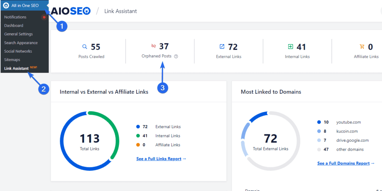
Task: Open Notifications in the sidebar
Action: point(15,17)
